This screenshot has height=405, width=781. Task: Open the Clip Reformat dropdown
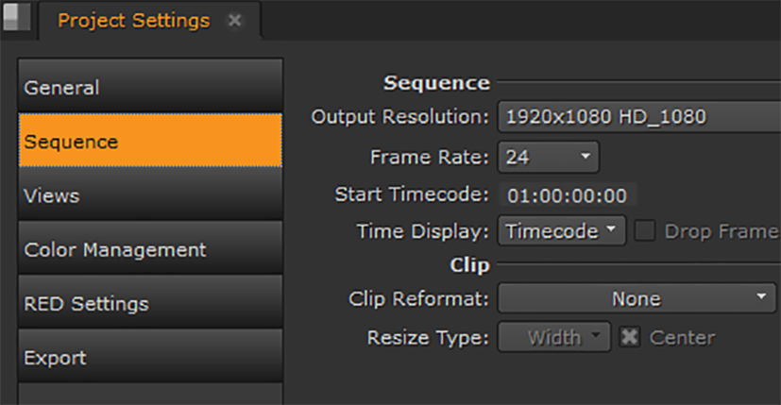(637, 298)
